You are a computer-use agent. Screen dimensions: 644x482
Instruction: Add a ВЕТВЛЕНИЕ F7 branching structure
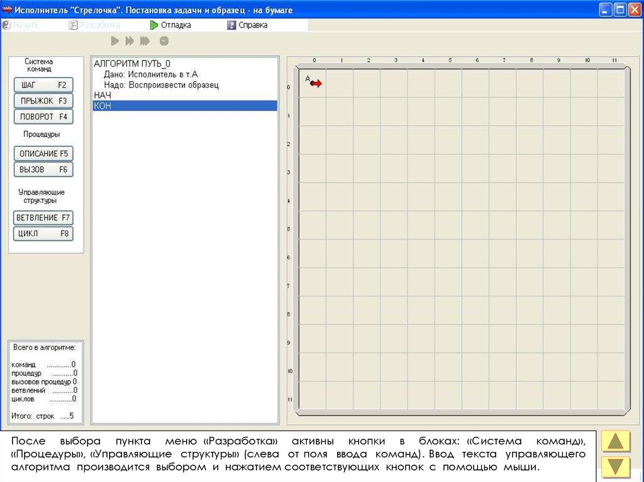43,218
